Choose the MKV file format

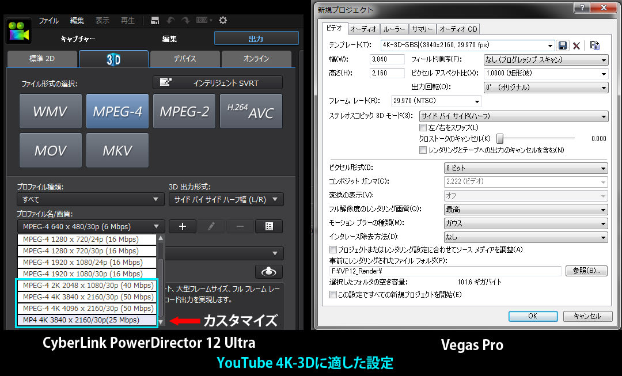click(x=117, y=150)
